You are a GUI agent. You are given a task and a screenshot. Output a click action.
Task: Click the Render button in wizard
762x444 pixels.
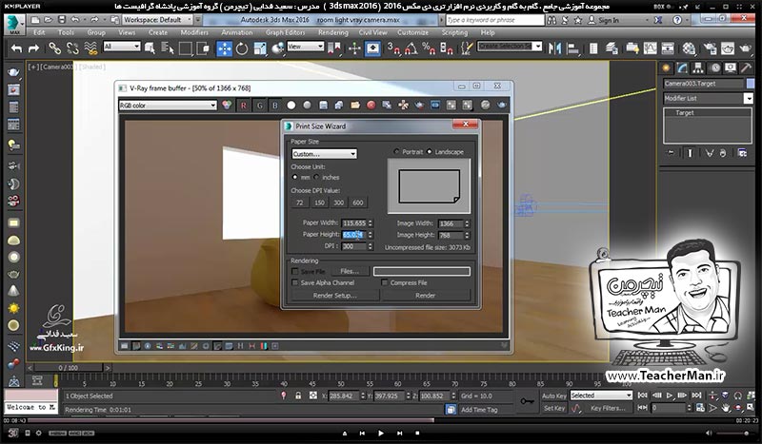pos(425,296)
